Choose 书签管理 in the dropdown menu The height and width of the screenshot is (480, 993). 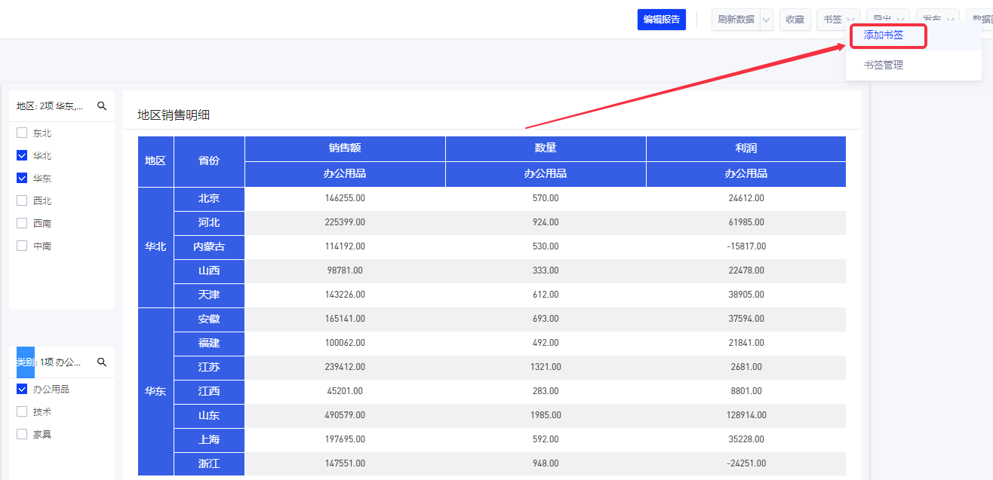[884, 66]
